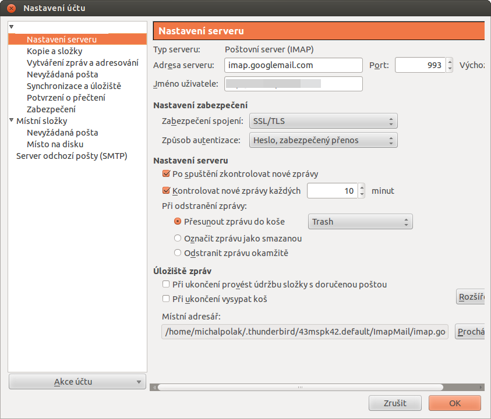Open the 'Akce účtu' dropdown button

77,382
